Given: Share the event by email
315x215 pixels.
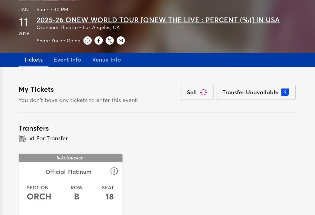Looking at the screenshot, I should 121,41.
